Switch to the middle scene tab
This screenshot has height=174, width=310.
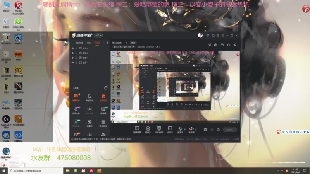pyautogui.click(x=89, y=43)
